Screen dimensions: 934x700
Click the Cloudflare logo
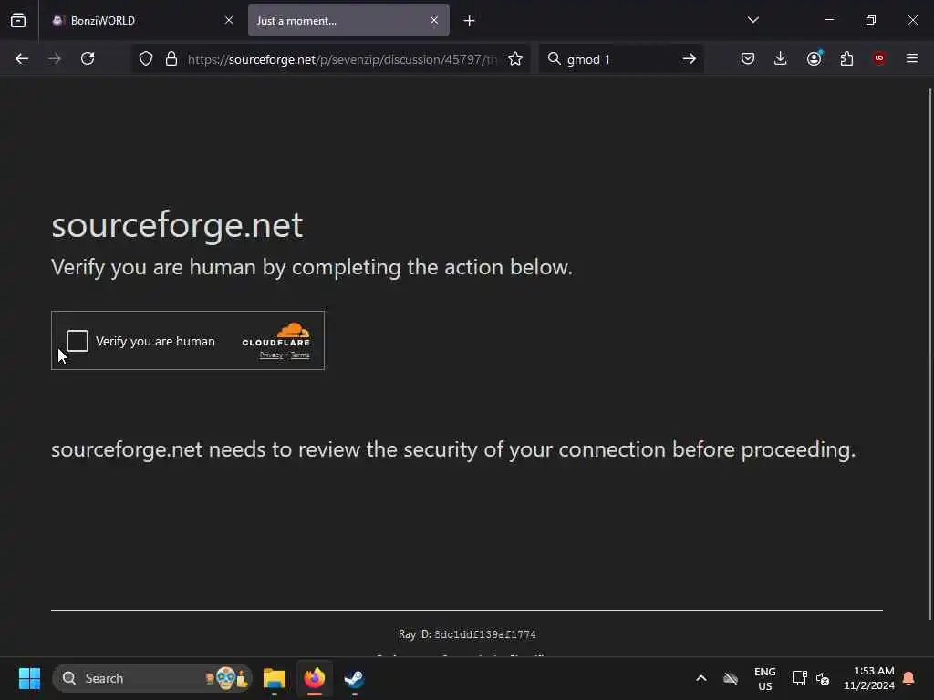(276, 335)
